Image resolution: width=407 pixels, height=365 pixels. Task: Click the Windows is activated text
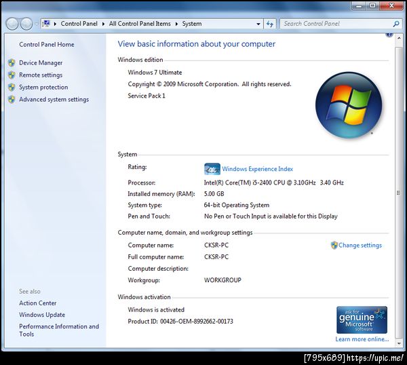tap(156, 309)
